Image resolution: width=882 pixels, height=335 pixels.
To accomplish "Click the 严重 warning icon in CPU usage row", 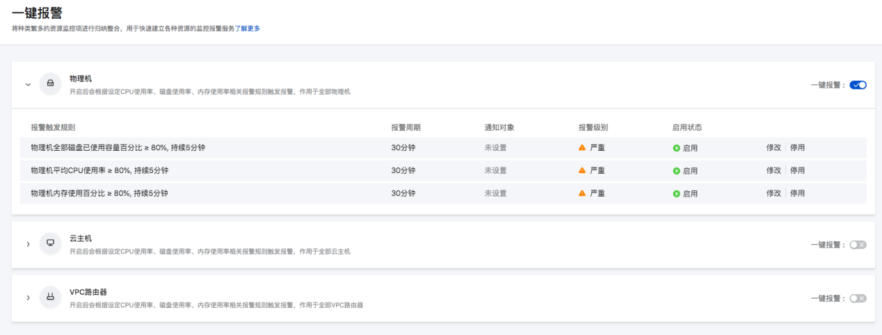I will [x=582, y=170].
